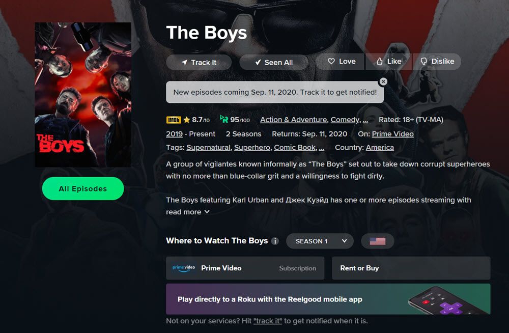Click the Roku Reelgood mobile app banner
The width and height of the screenshot is (509, 333).
point(328,299)
